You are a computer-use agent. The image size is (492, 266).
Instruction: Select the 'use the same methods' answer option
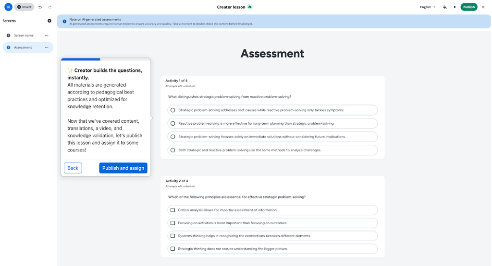[x=173, y=150]
